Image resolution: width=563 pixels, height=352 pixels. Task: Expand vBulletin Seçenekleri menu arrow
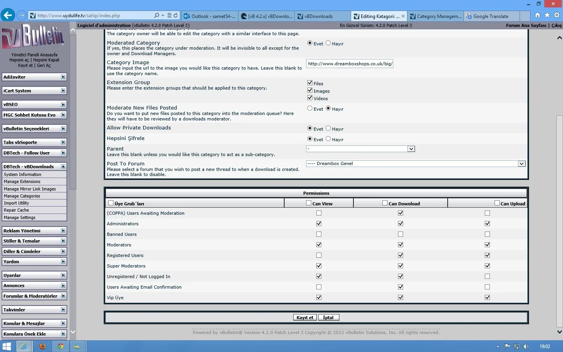(63, 129)
